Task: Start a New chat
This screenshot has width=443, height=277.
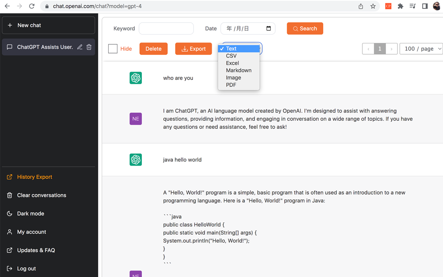Action: click(48, 25)
